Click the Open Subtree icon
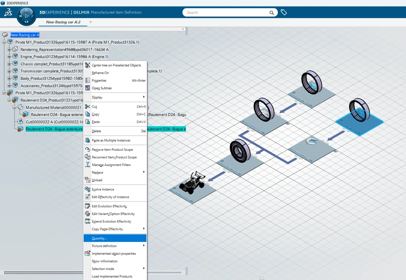406x280 pixels. (x=88, y=88)
